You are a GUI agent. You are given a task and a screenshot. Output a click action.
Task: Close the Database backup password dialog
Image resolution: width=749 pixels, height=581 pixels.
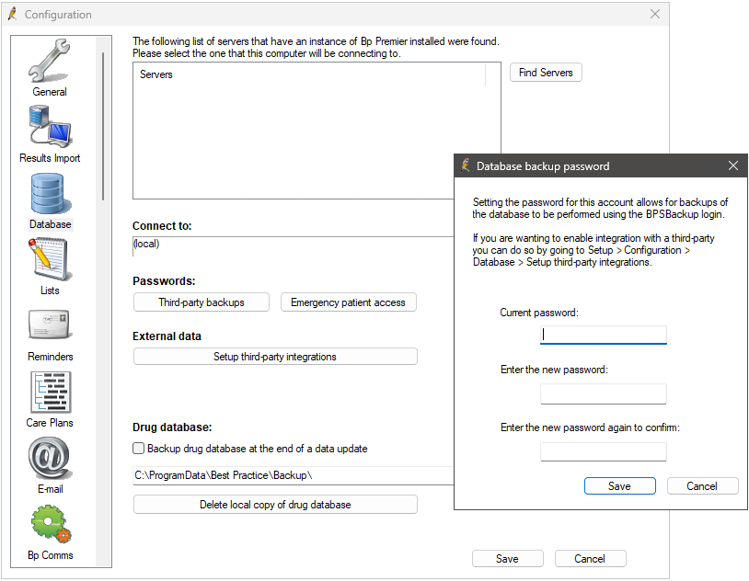click(733, 165)
